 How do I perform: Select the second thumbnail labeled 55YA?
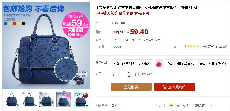tap(29, 100)
